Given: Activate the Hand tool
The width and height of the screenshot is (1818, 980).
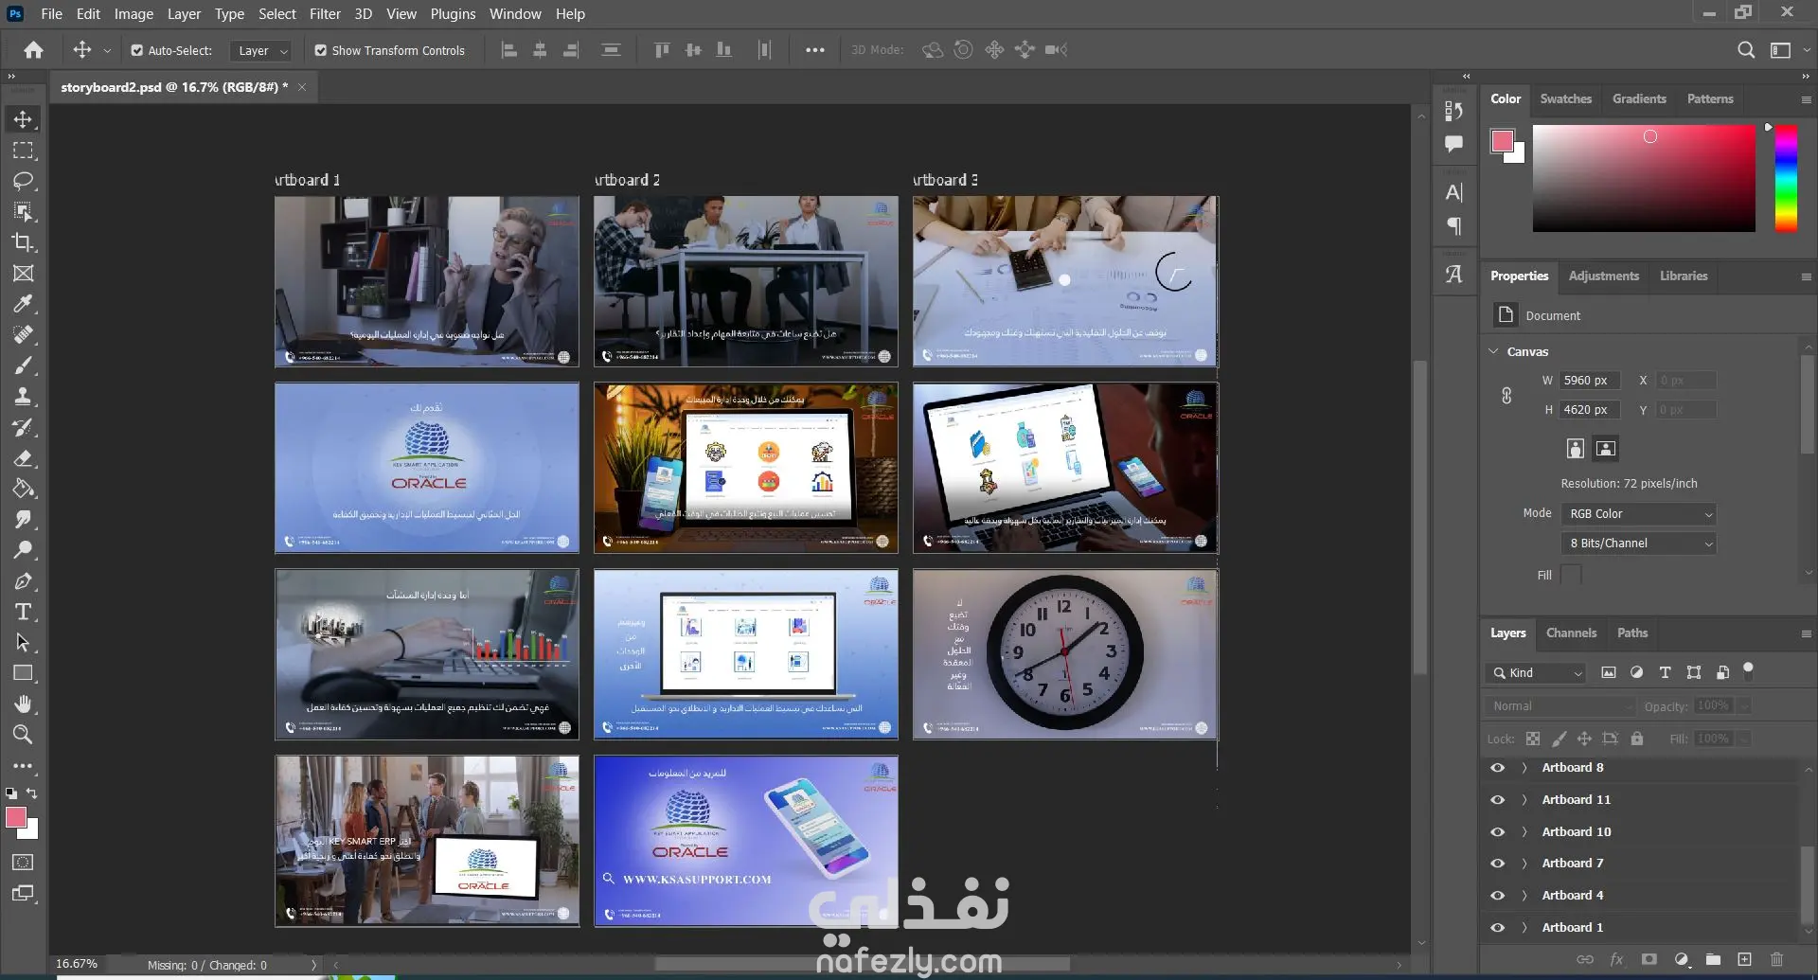Looking at the screenshot, I should click(x=23, y=704).
